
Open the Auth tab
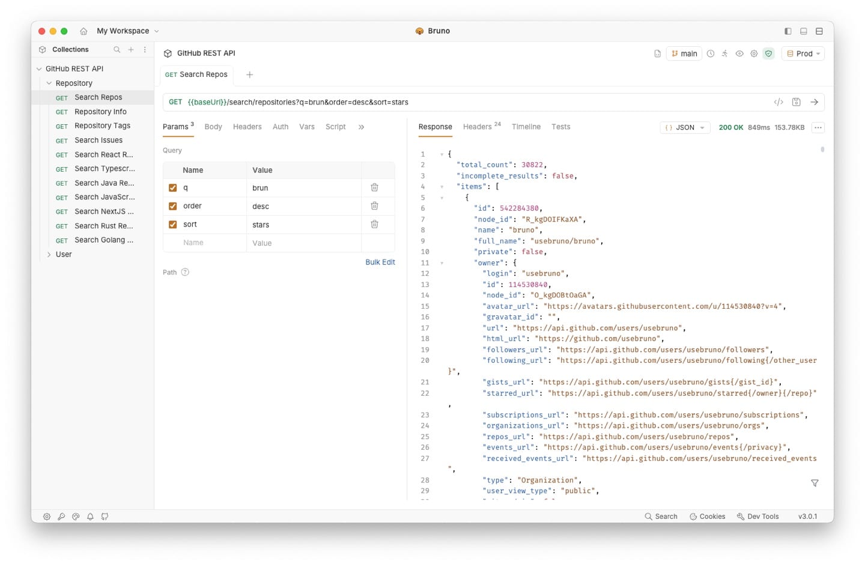[x=281, y=127]
